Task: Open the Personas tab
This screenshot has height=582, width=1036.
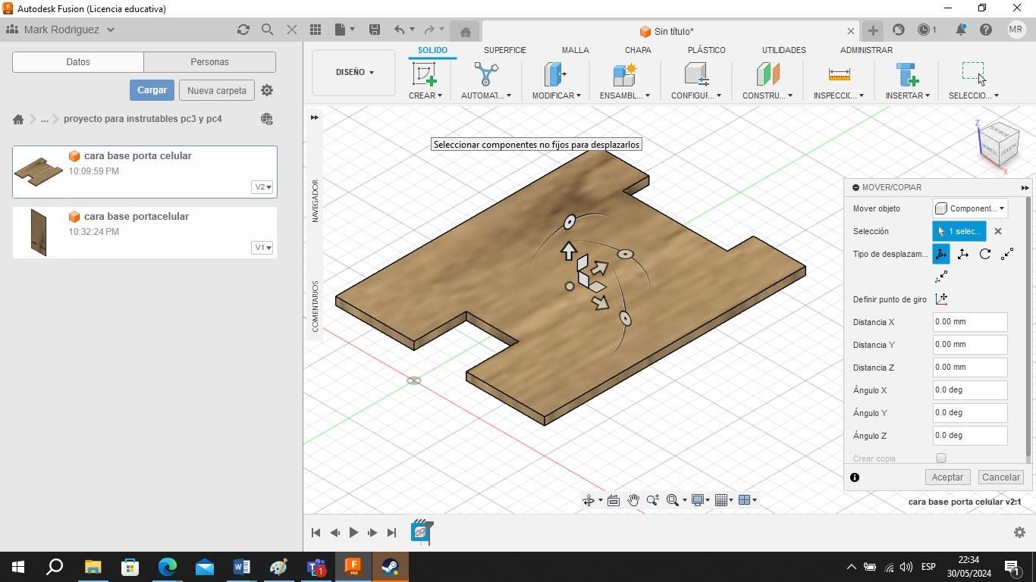Action: tap(209, 62)
